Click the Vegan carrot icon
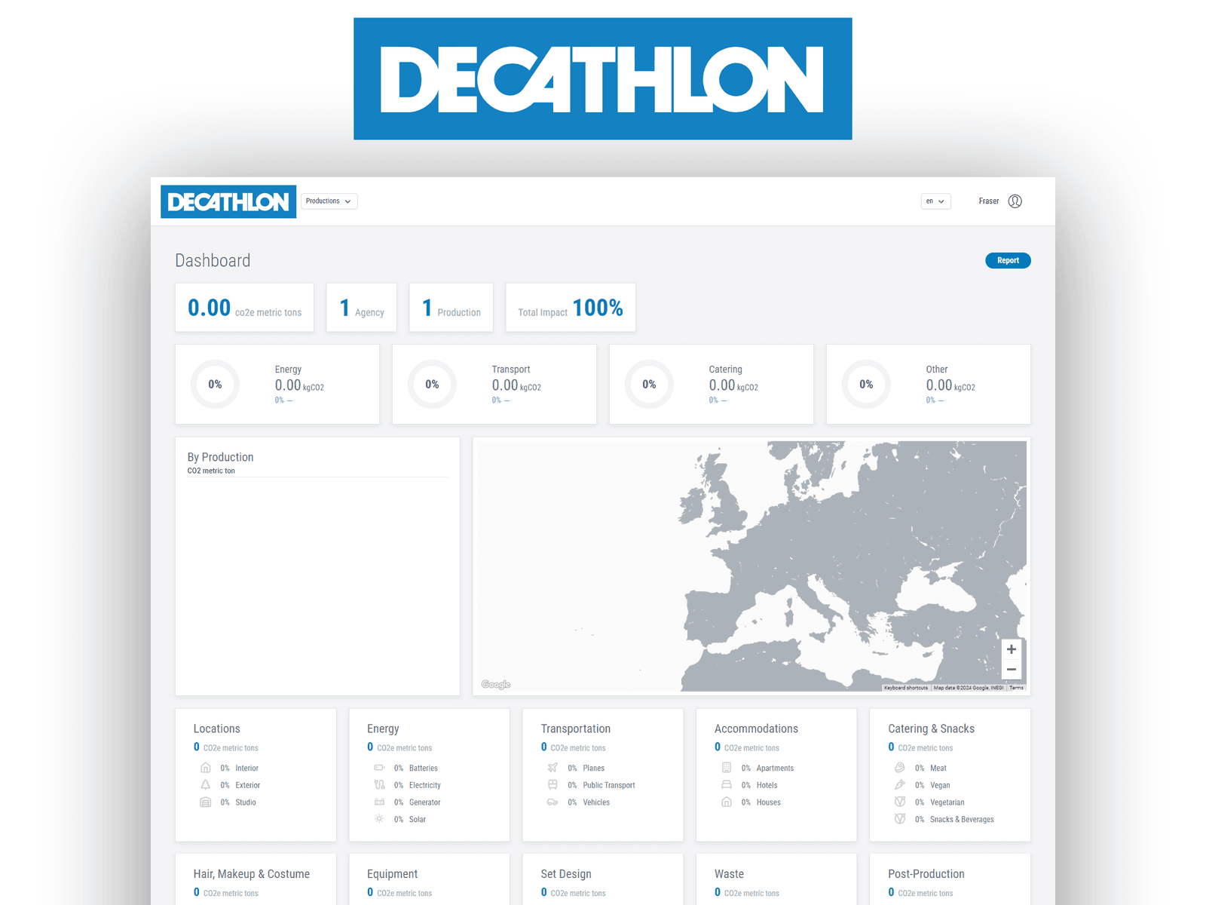 (x=900, y=785)
